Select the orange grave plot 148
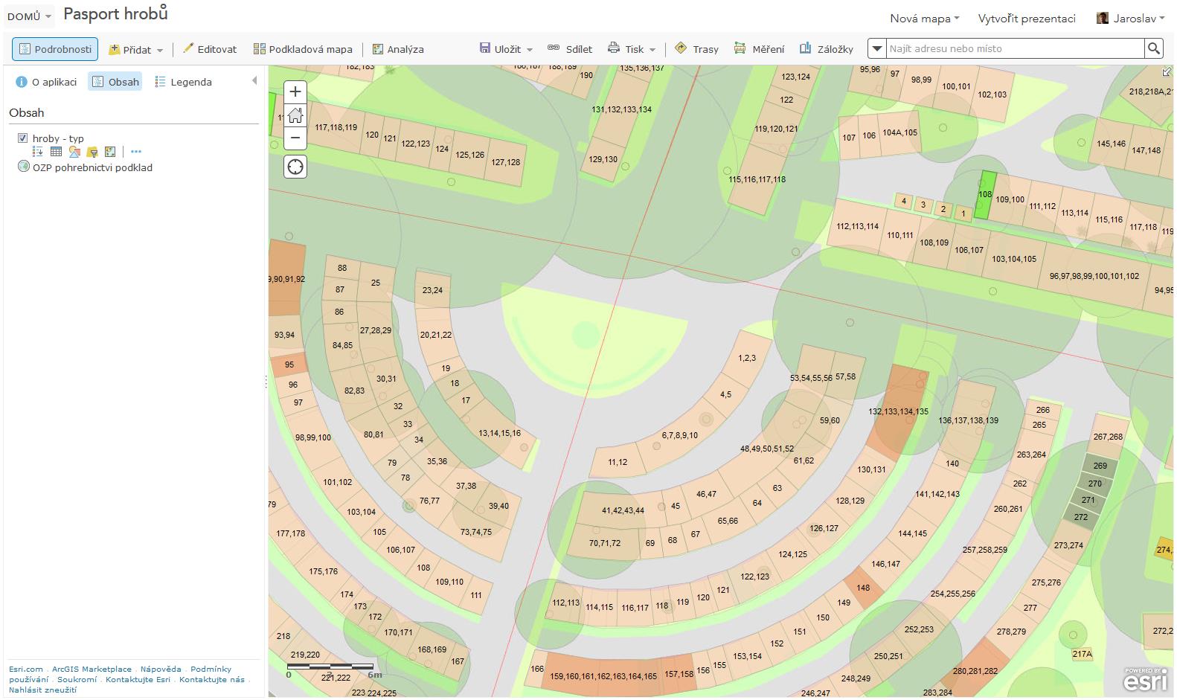The height and width of the screenshot is (700, 1177). [863, 587]
